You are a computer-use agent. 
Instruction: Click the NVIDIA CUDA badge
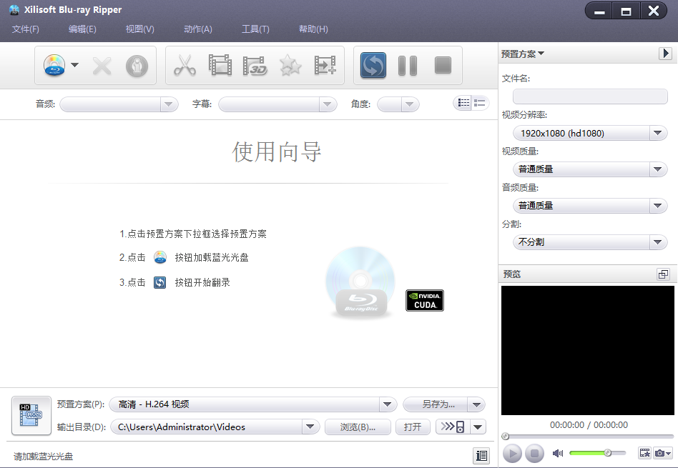(425, 300)
